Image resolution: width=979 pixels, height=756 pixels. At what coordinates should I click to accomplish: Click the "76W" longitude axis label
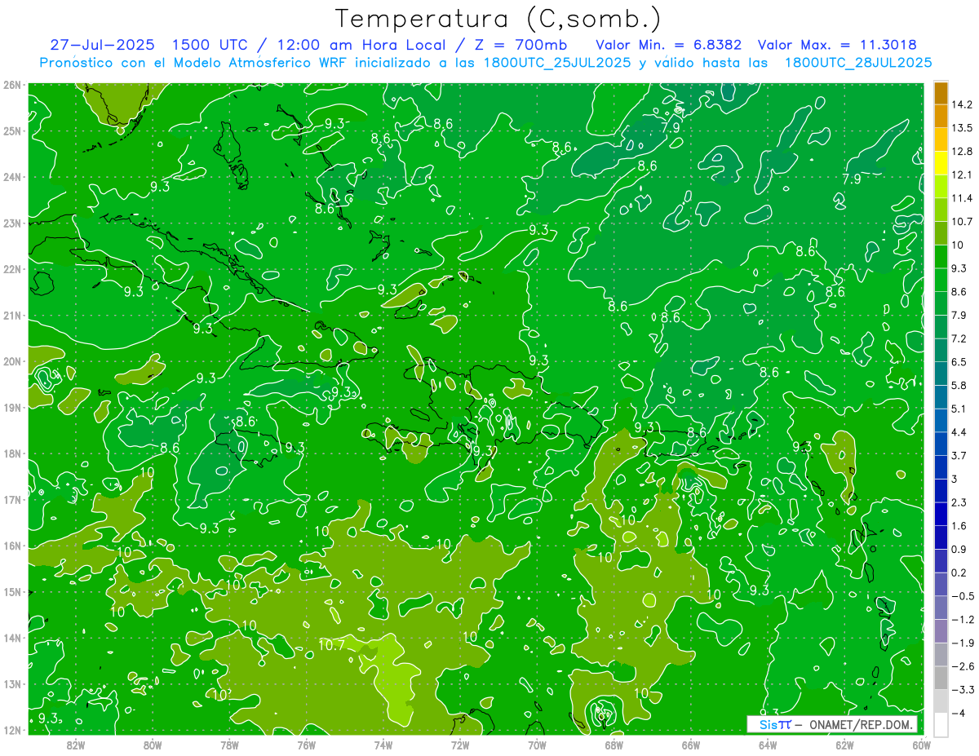(307, 745)
